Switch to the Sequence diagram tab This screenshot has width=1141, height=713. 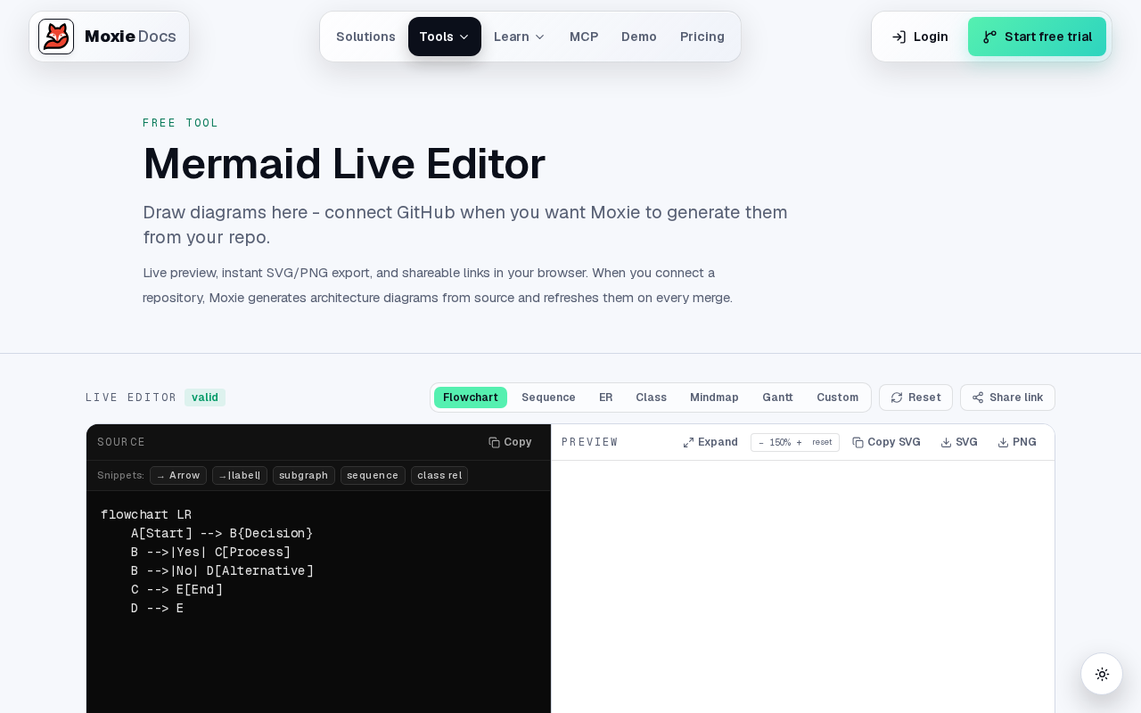[548, 397]
